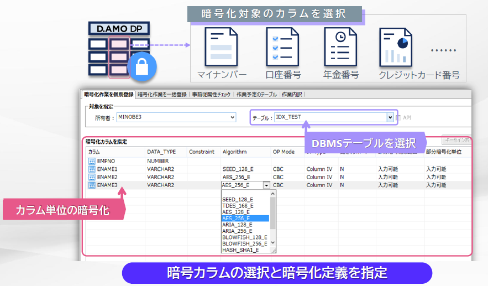
Task: Select SEED_128_E in the dropdown list
Action: [237, 199]
